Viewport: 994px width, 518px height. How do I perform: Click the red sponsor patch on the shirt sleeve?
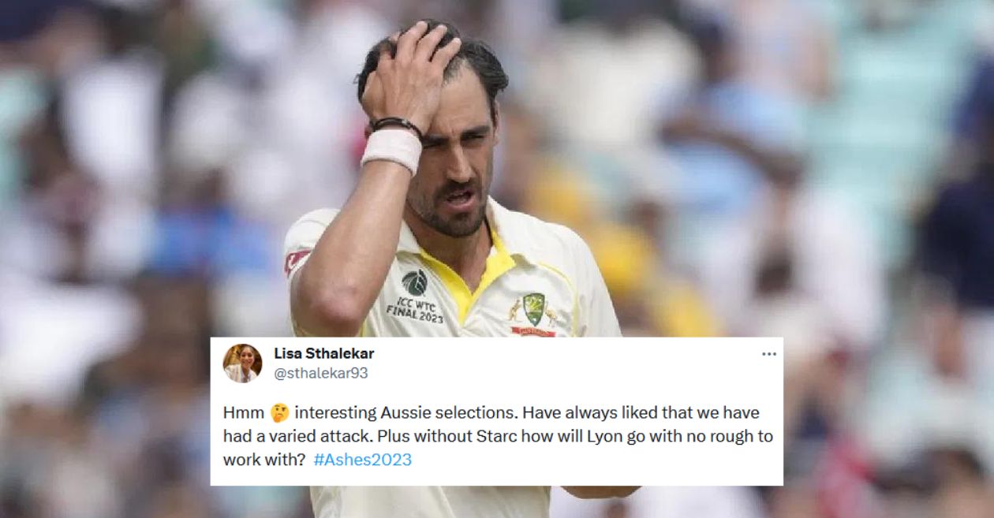297,260
